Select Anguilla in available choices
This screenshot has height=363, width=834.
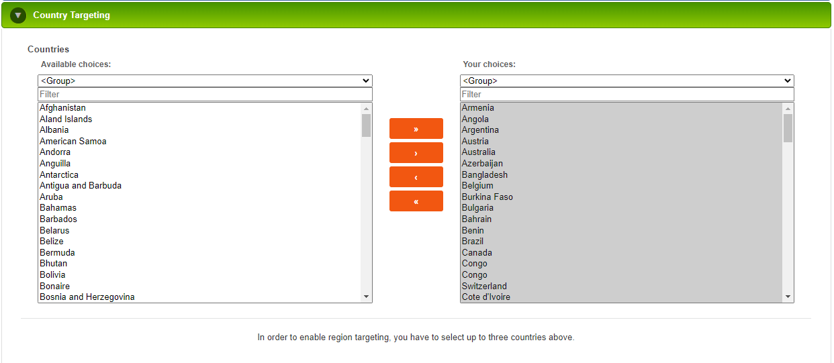coord(199,164)
